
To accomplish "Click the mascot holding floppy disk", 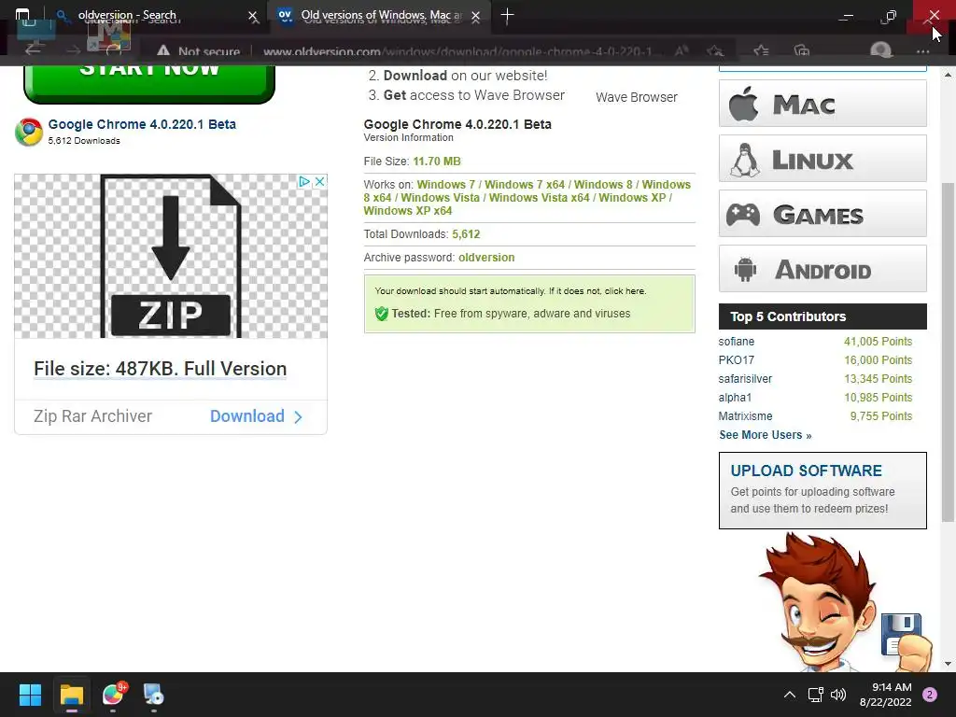I will click(844, 602).
